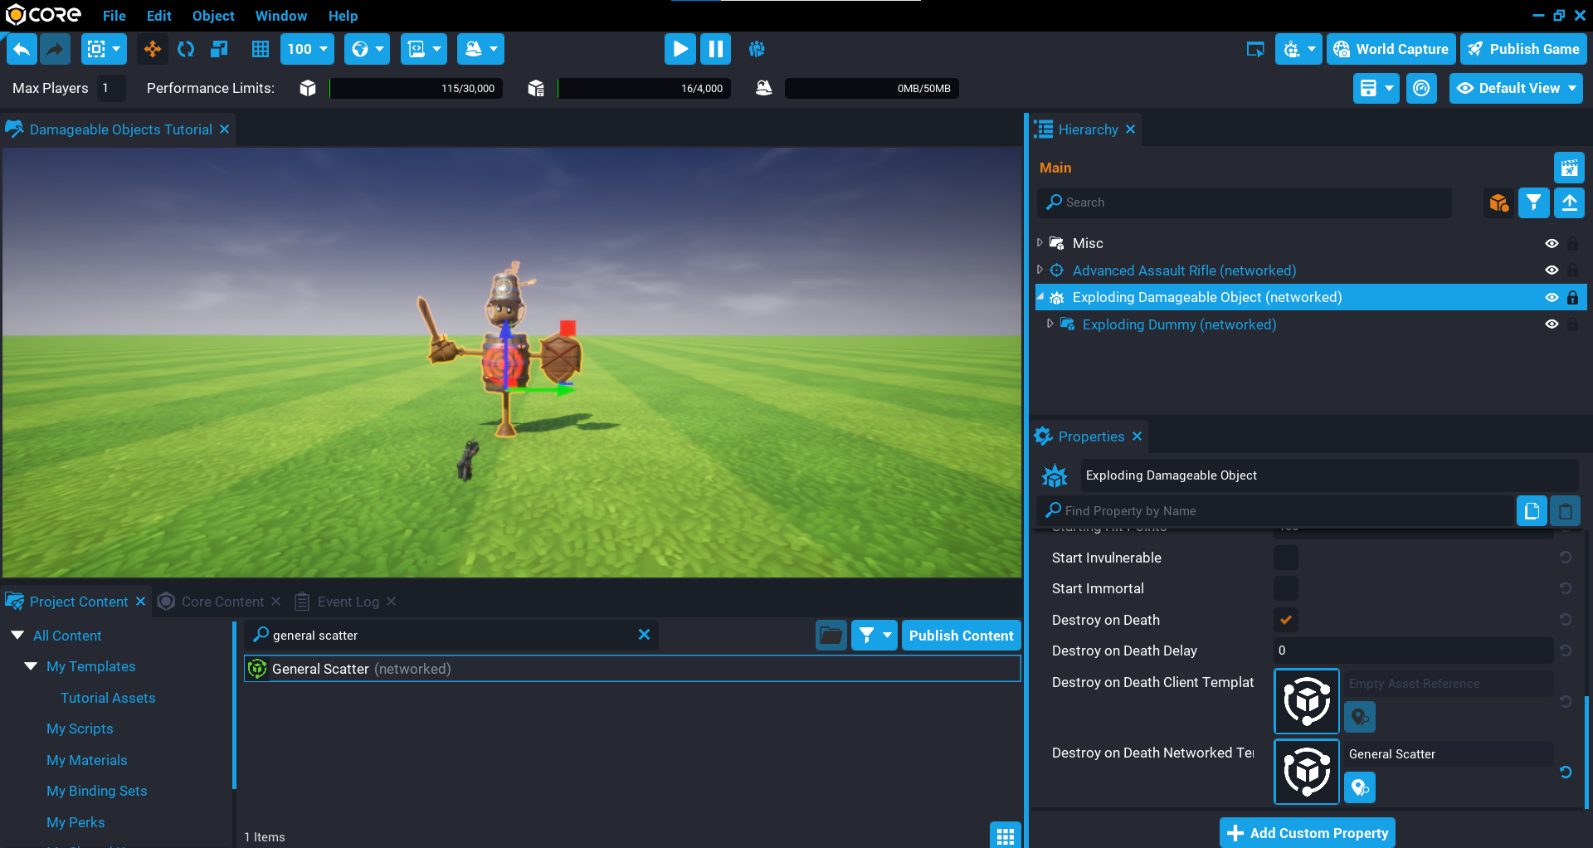
Task: Start Play preview mode
Action: 680,49
